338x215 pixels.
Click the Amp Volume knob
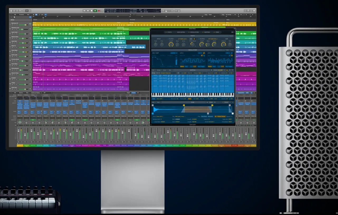tap(223, 45)
